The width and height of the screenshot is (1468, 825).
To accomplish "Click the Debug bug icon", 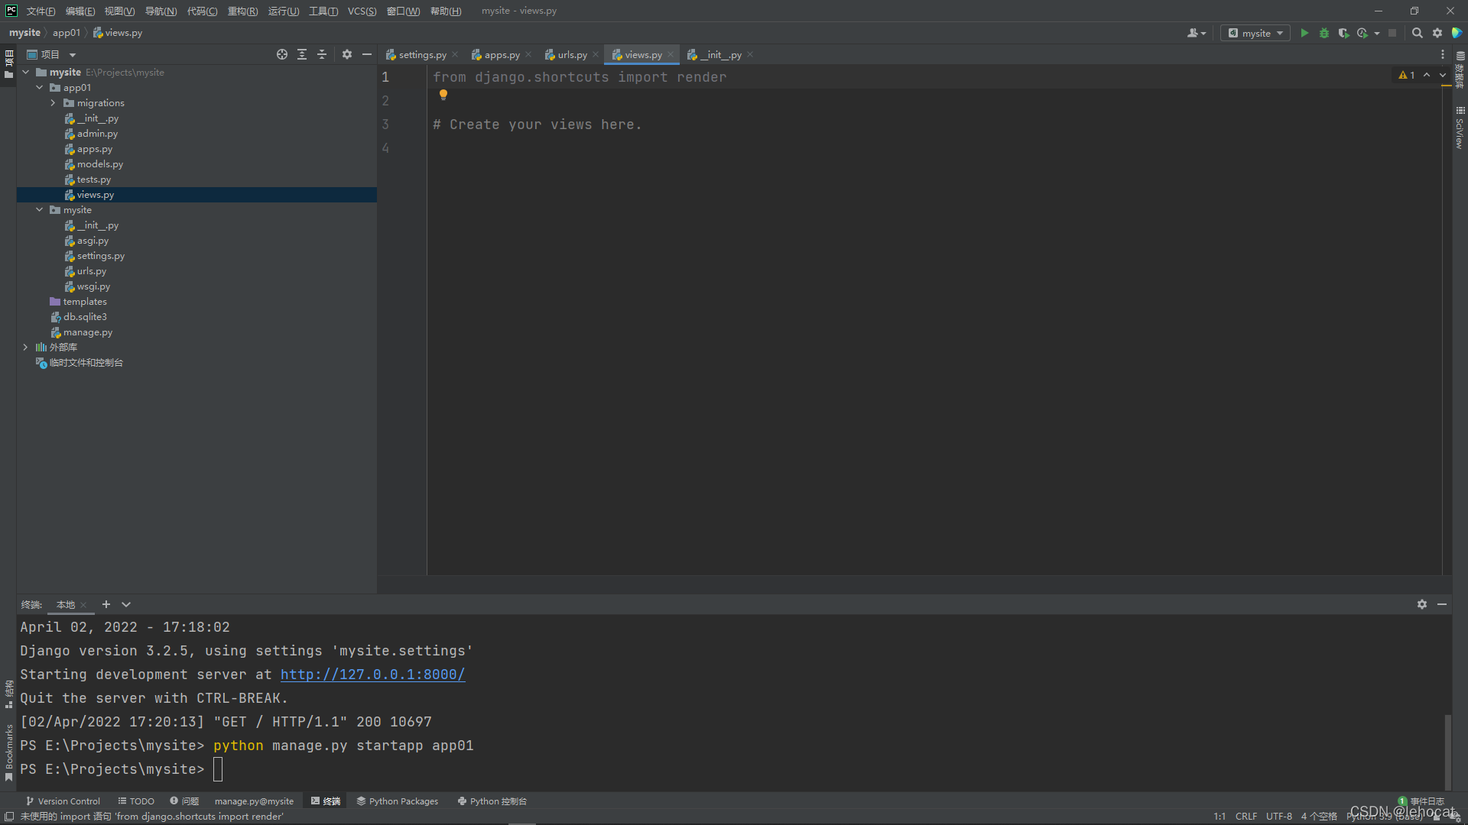I will tap(1324, 33).
